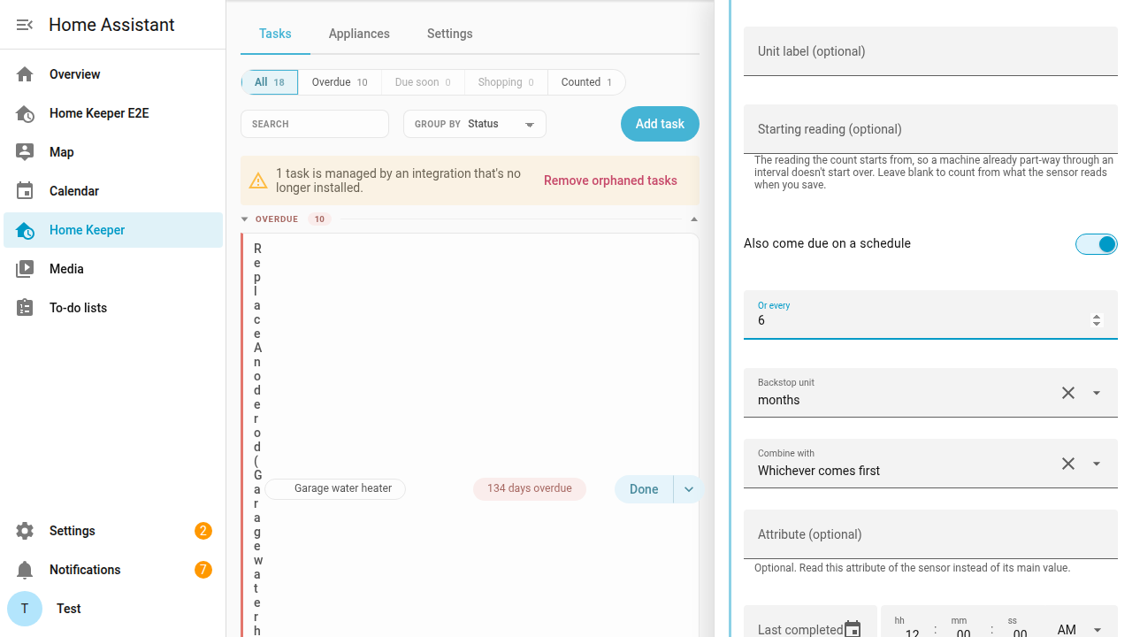Select the Home Keeper sidebar item
1132x637 pixels.
113,230
